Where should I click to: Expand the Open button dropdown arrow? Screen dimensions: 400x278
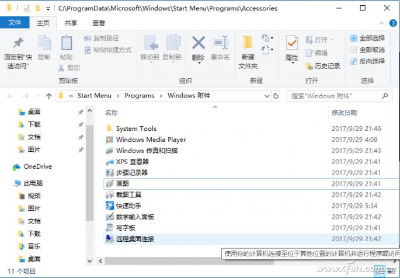pyautogui.click(x=331, y=40)
